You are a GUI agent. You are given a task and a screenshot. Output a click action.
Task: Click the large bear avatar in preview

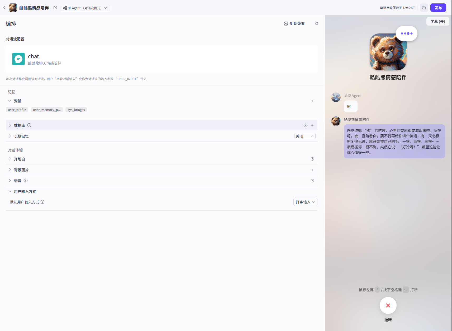(x=388, y=52)
